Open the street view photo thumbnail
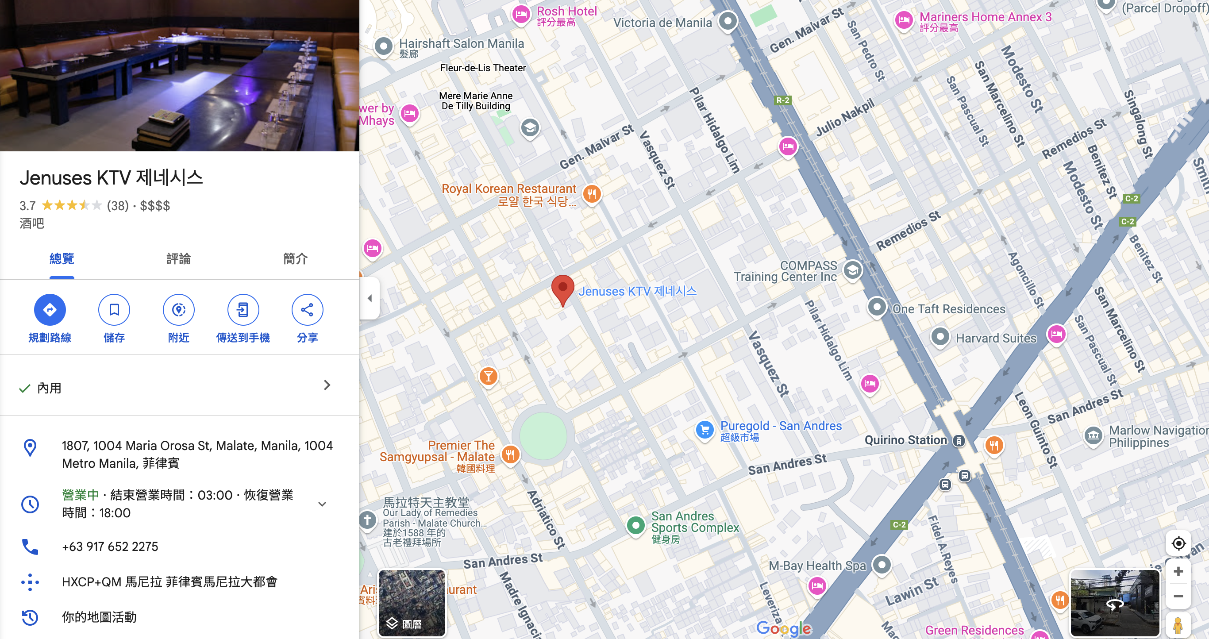The width and height of the screenshot is (1209, 639). 1115,603
